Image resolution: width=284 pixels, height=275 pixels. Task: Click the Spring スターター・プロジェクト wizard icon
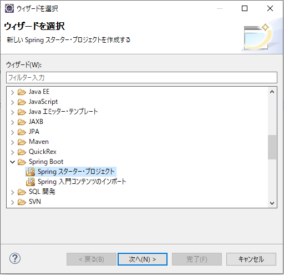31,172
